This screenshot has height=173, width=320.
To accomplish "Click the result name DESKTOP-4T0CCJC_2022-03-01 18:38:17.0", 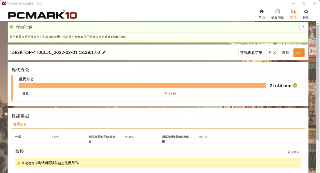I will coord(56,52).
